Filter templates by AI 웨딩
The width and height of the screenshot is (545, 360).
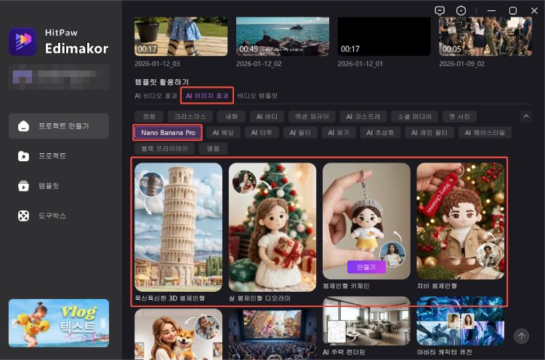point(223,133)
